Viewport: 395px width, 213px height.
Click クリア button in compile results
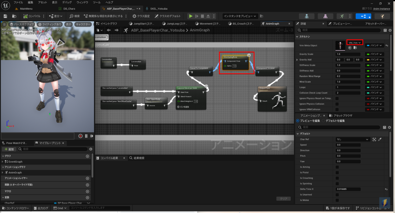click(x=283, y=199)
